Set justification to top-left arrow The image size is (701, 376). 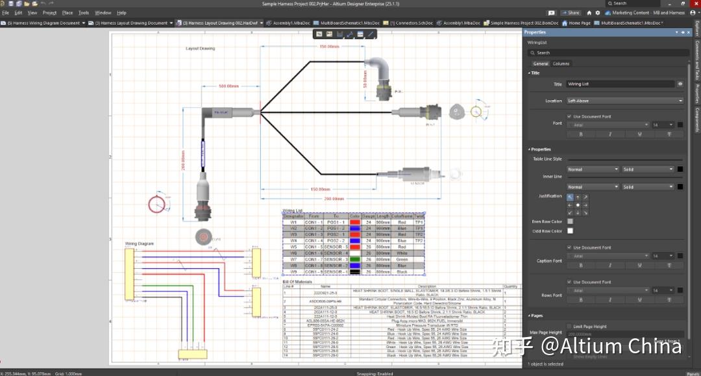[570, 197]
